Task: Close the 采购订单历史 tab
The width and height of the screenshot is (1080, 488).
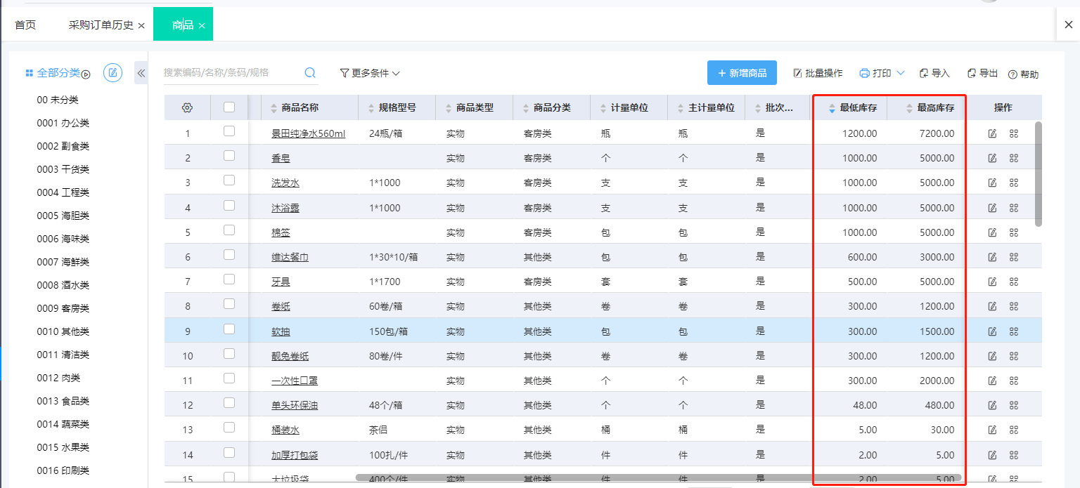Action: tap(141, 25)
